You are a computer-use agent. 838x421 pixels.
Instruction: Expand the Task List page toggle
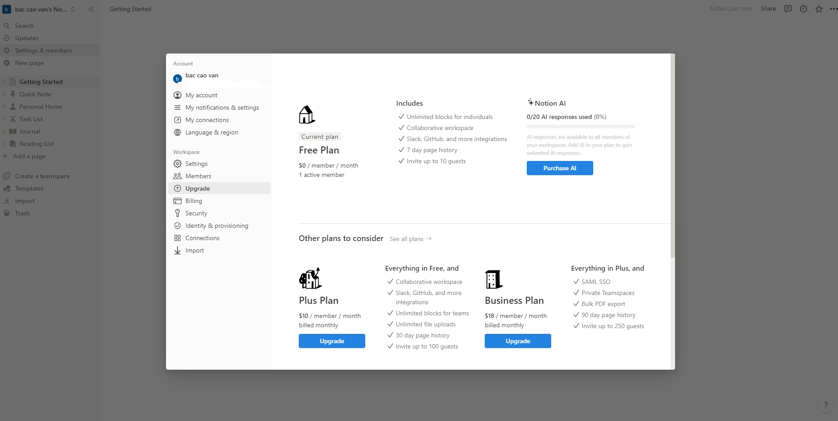click(4, 119)
